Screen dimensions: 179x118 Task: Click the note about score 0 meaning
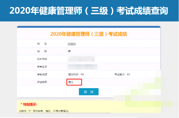(x=44, y=111)
